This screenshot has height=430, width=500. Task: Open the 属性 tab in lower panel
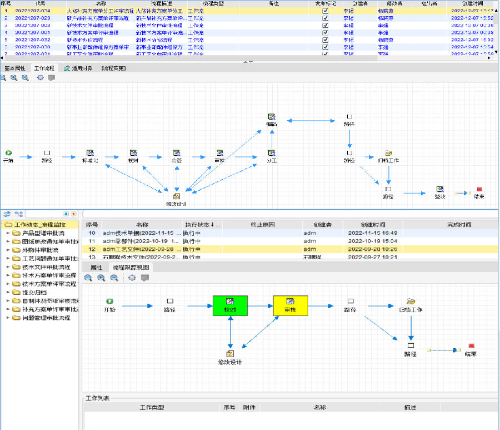point(96,268)
